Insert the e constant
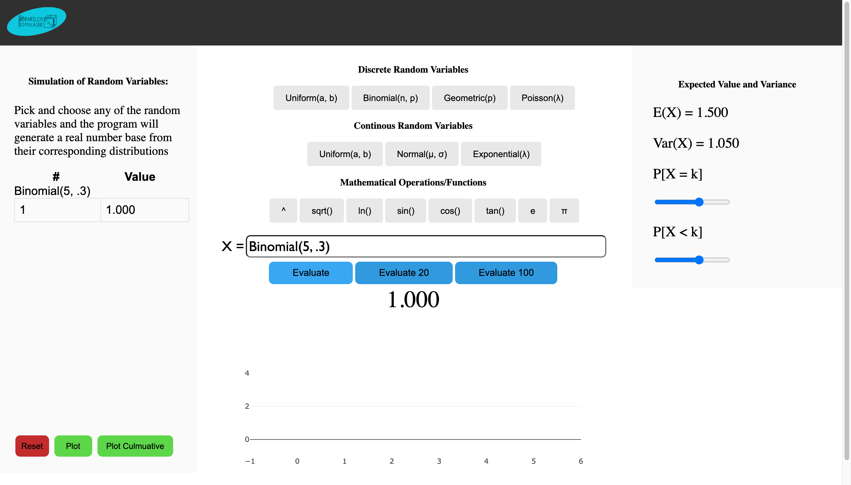Viewport: 851px width, 485px height. 532,211
